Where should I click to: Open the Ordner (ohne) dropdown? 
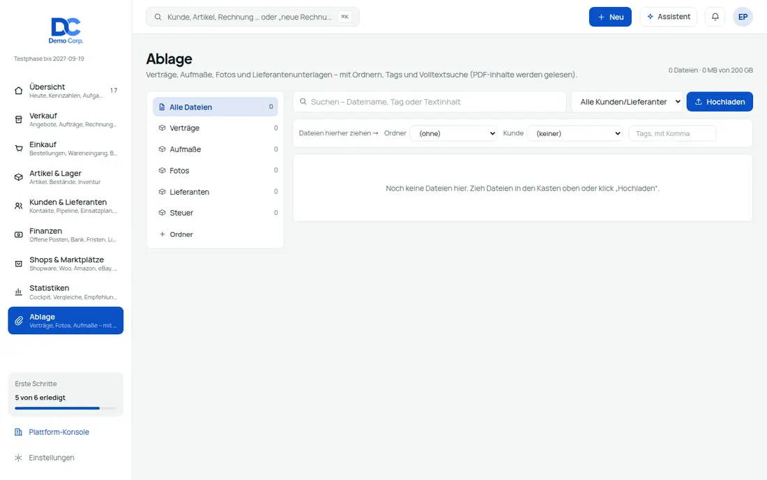tap(453, 133)
